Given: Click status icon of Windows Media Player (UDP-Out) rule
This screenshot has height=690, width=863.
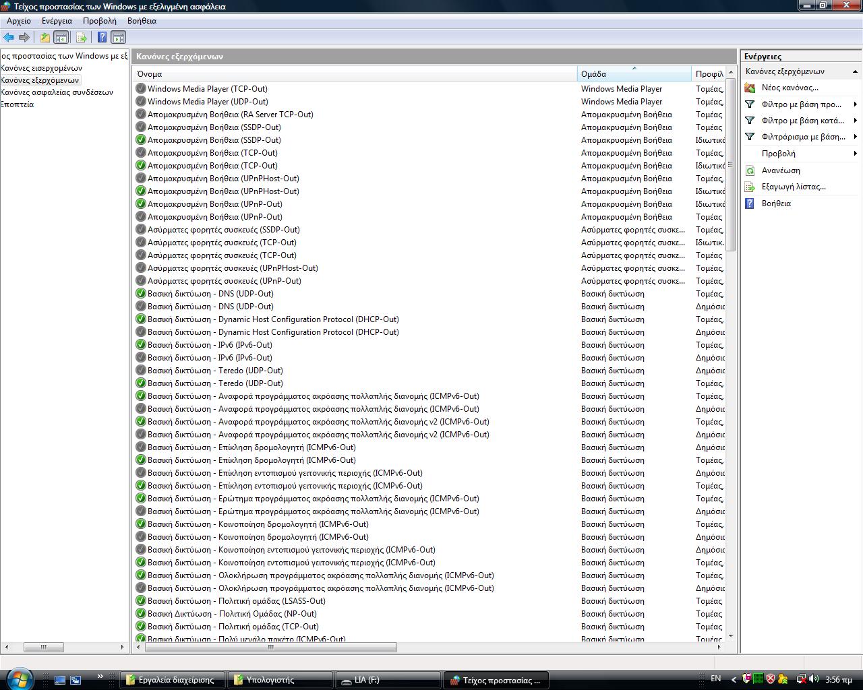Looking at the screenshot, I should click(141, 101).
